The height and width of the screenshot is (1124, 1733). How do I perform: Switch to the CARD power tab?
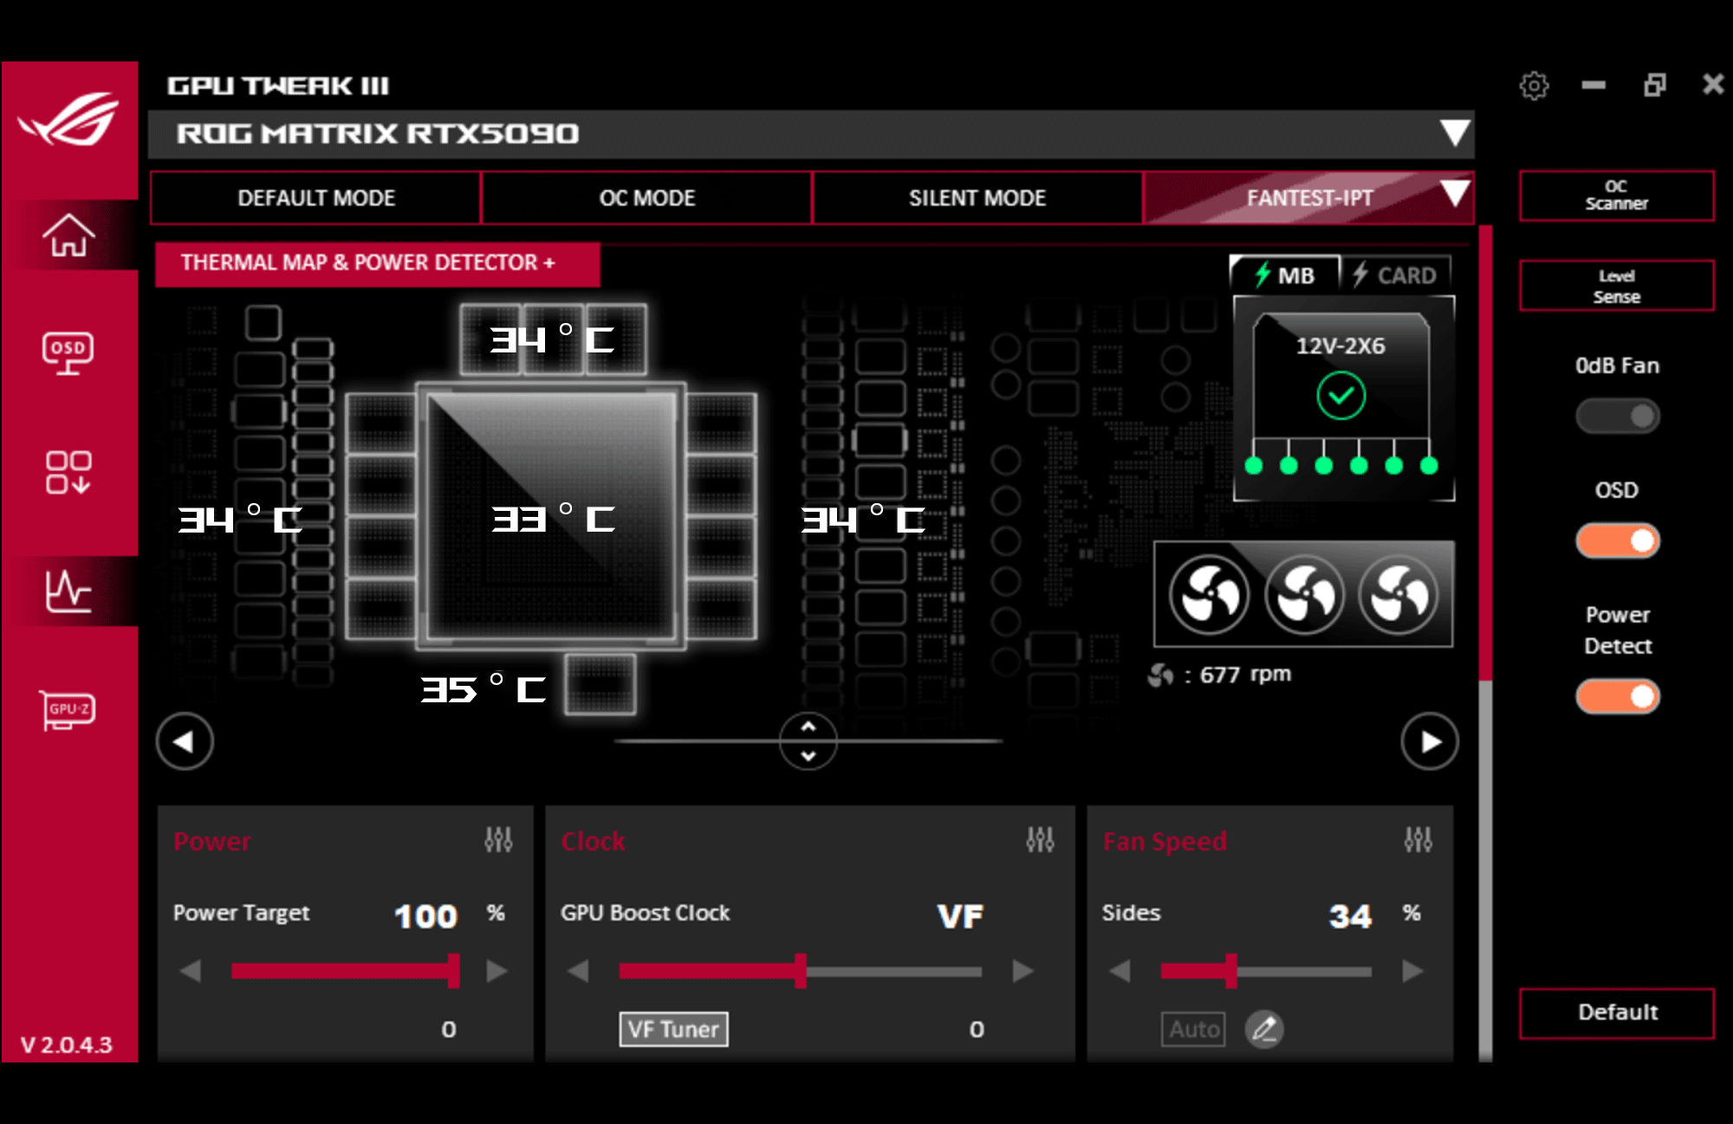click(x=1397, y=275)
